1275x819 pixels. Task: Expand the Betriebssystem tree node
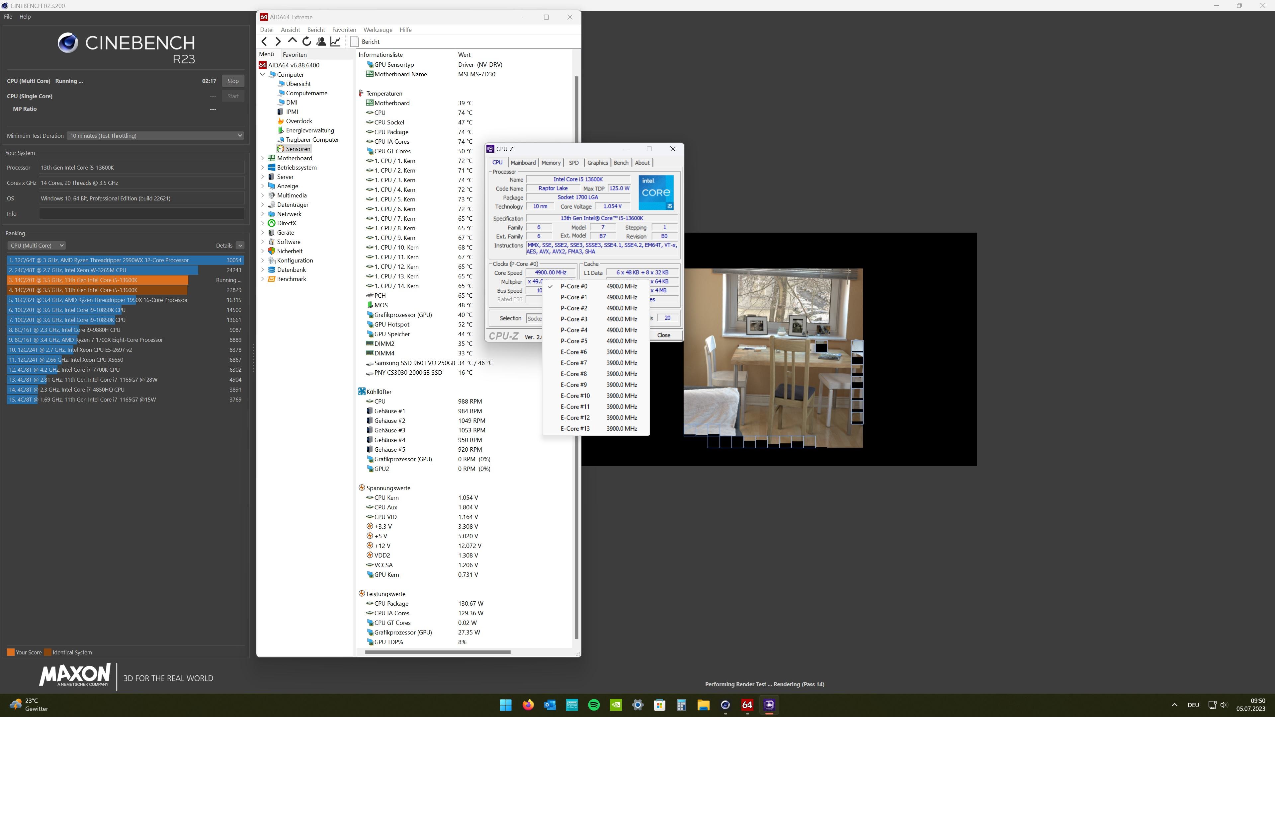pyautogui.click(x=262, y=168)
